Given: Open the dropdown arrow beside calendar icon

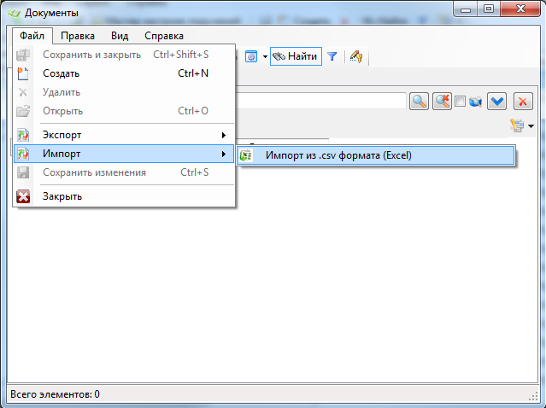Looking at the screenshot, I should [265, 56].
